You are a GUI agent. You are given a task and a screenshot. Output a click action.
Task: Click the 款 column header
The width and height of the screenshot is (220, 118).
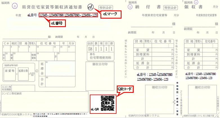(x=96, y=43)
